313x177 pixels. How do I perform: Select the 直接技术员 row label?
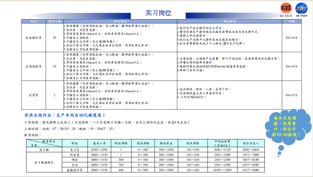[75, 170]
